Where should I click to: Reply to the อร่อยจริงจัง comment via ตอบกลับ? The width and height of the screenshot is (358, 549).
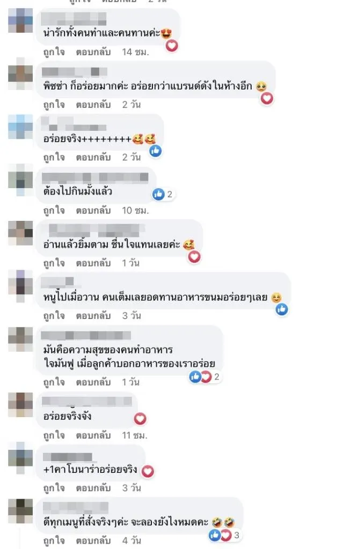tap(93, 435)
